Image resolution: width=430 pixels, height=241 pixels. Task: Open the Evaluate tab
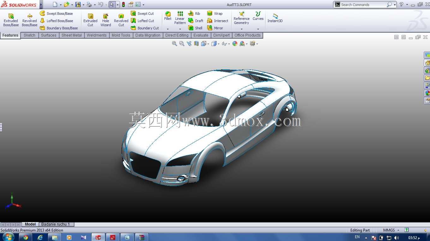(x=201, y=35)
